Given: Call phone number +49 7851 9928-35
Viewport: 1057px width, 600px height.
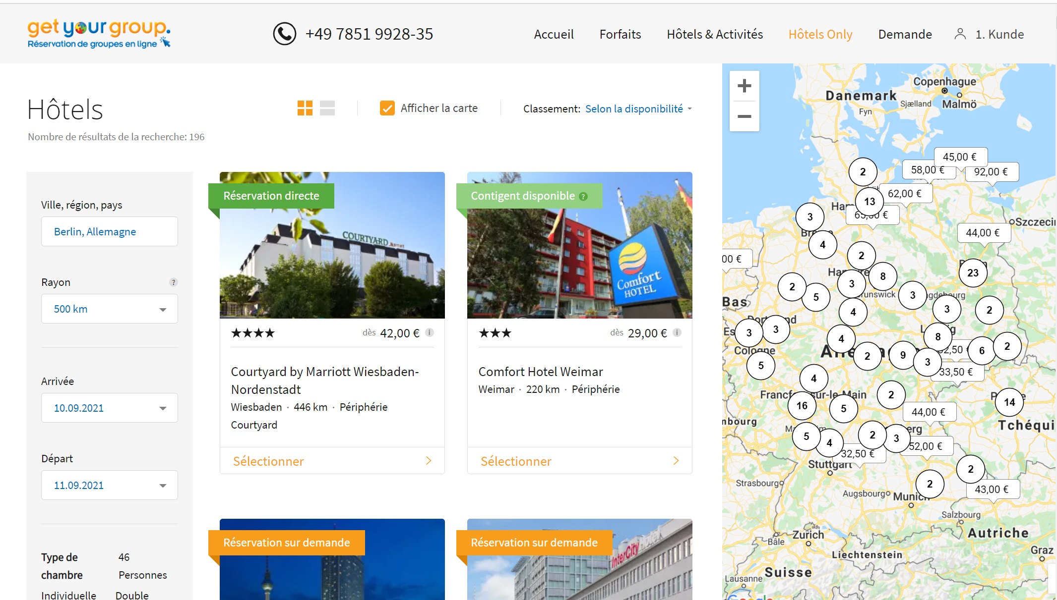Looking at the screenshot, I should click(x=369, y=34).
